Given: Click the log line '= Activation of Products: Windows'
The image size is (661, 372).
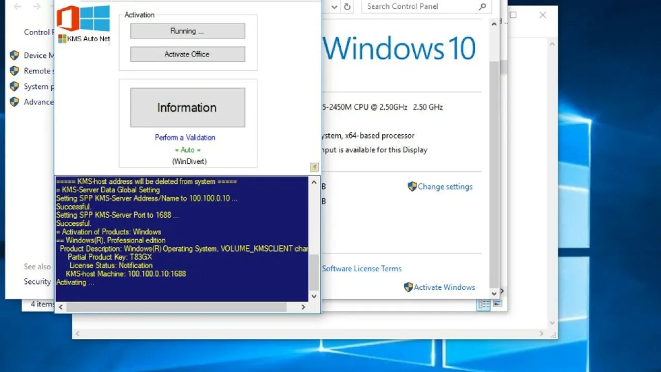Looking at the screenshot, I should click(108, 232).
